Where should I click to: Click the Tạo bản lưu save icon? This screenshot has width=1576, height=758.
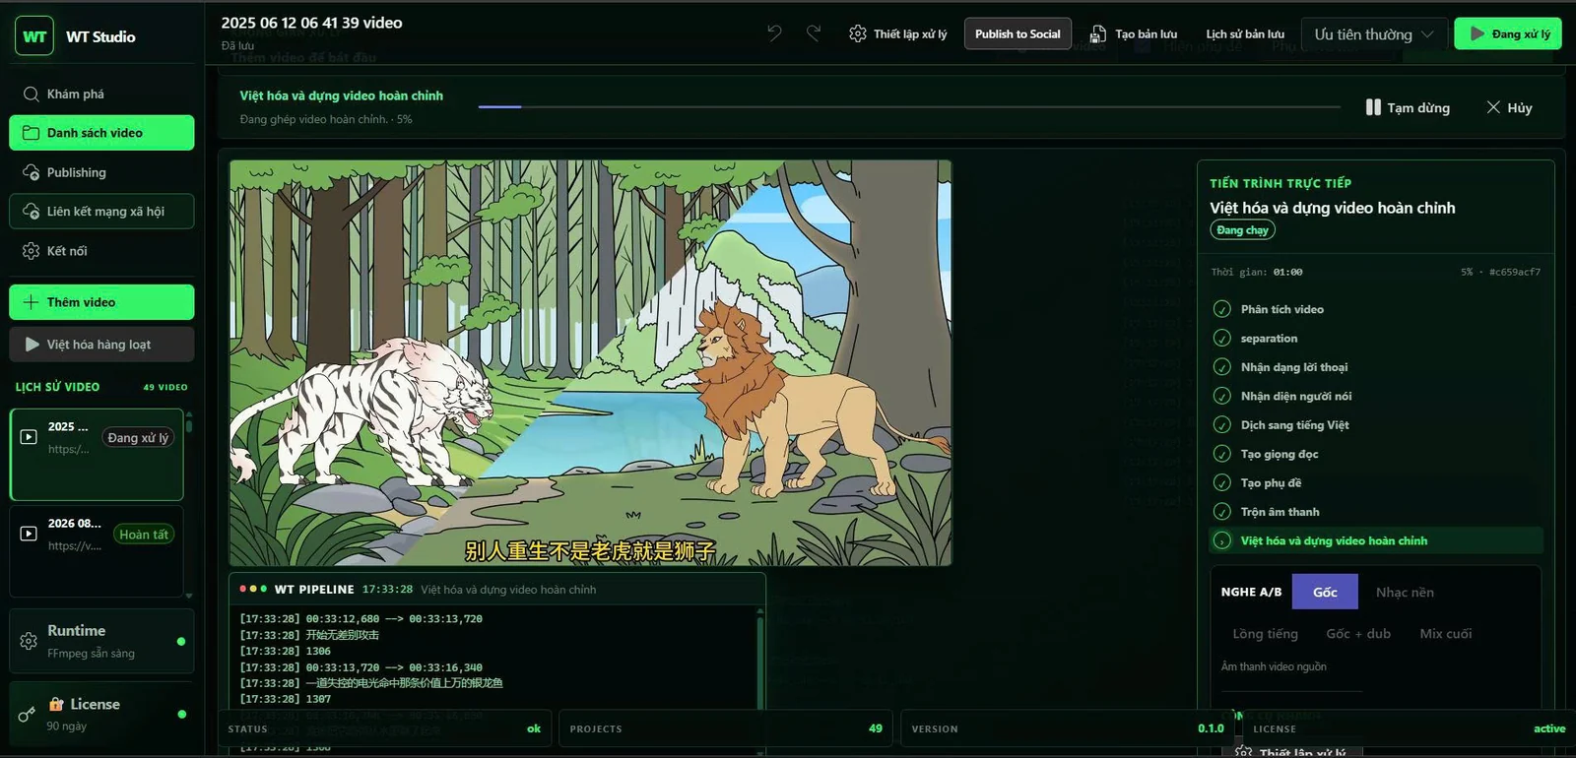point(1098,34)
